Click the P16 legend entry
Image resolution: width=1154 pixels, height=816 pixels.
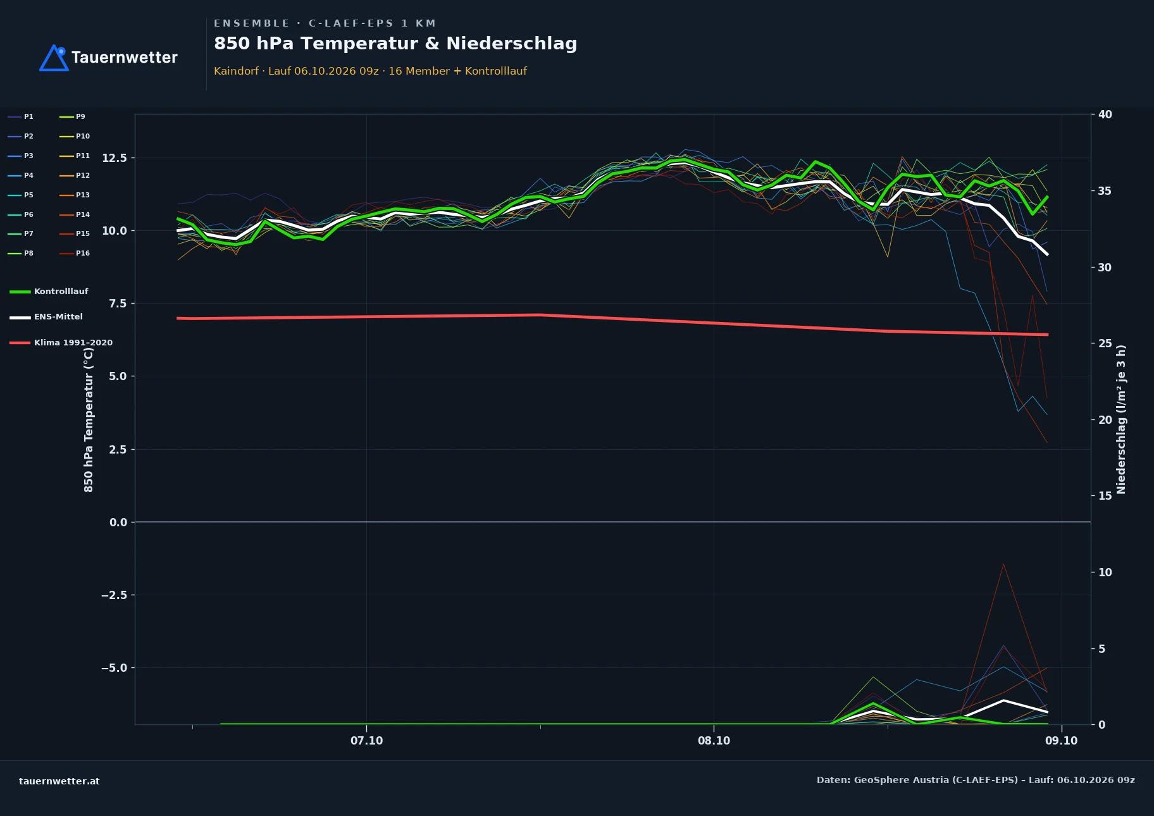(x=75, y=254)
